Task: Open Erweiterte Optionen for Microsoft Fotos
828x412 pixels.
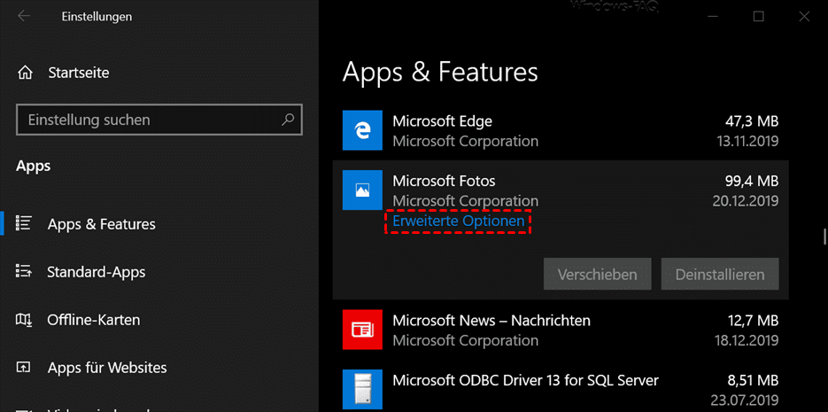Action: pyautogui.click(x=458, y=221)
